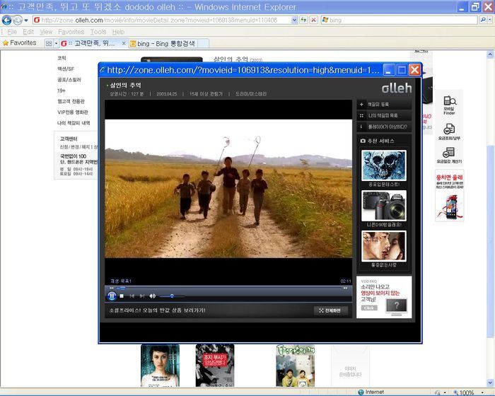Open 나의 책갈피 목록 list

[x=384, y=115]
